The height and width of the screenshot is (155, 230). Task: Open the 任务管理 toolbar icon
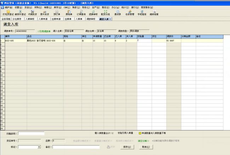point(130,13)
